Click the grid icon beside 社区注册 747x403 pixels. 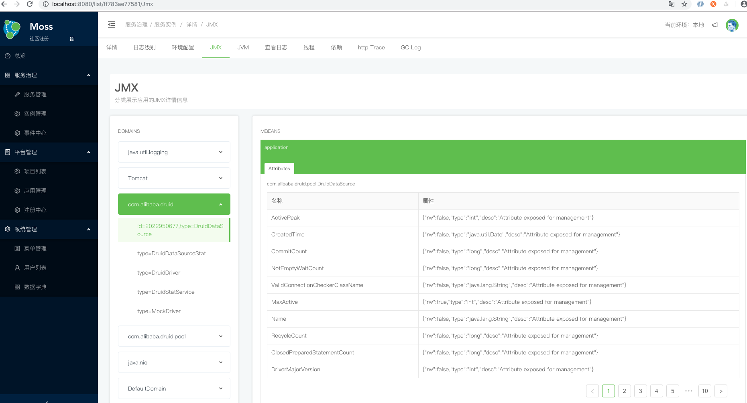click(x=72, y=39)
